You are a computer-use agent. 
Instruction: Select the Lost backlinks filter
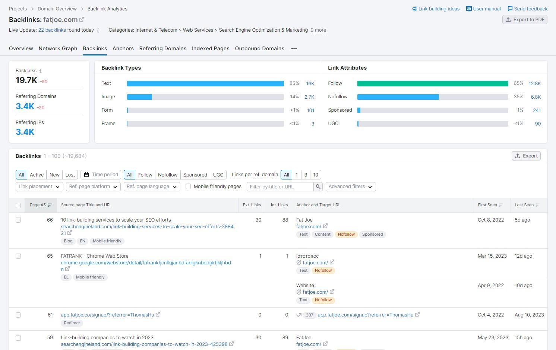70,175
